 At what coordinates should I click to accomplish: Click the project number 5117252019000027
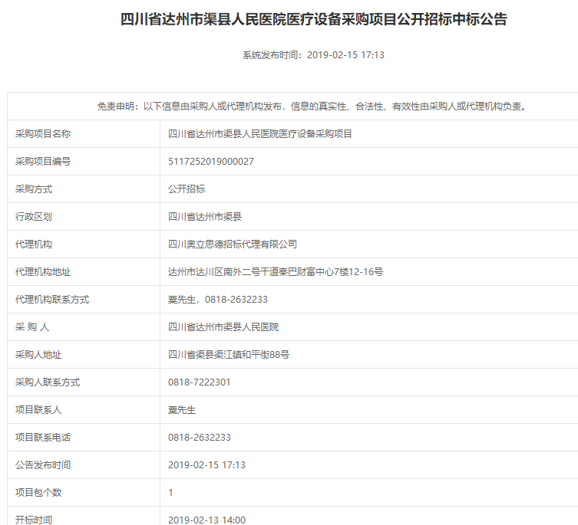click(211, 161)
